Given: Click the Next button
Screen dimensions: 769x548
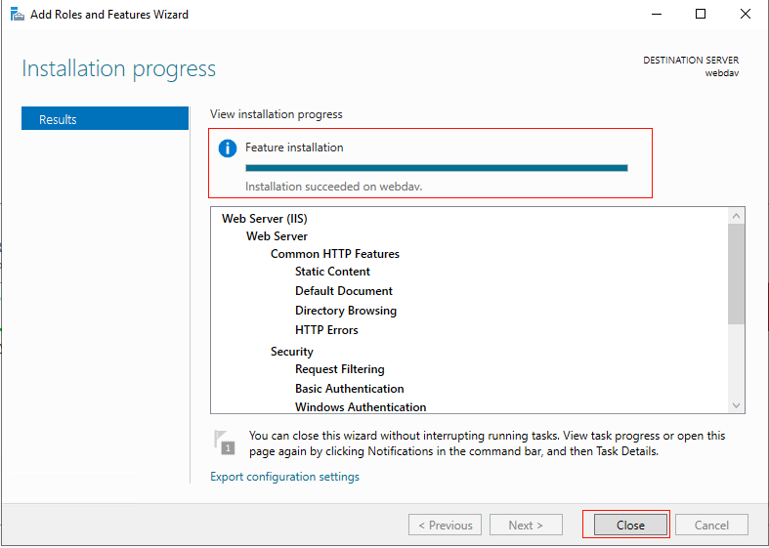Looking at the screenshot, I should (x=526, y=525).
